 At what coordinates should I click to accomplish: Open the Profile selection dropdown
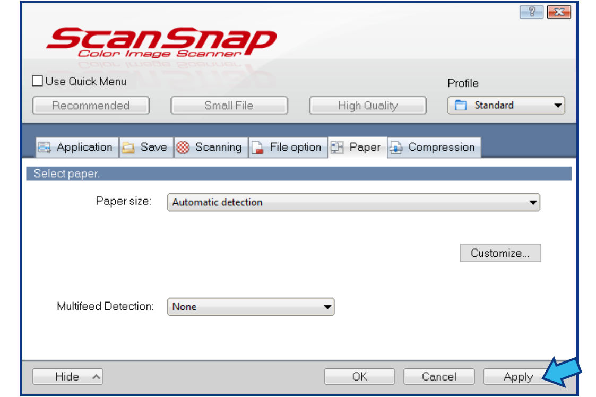coord(558,105)
